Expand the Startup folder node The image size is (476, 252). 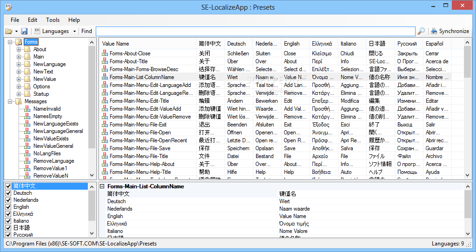click(x=19, y=94)
